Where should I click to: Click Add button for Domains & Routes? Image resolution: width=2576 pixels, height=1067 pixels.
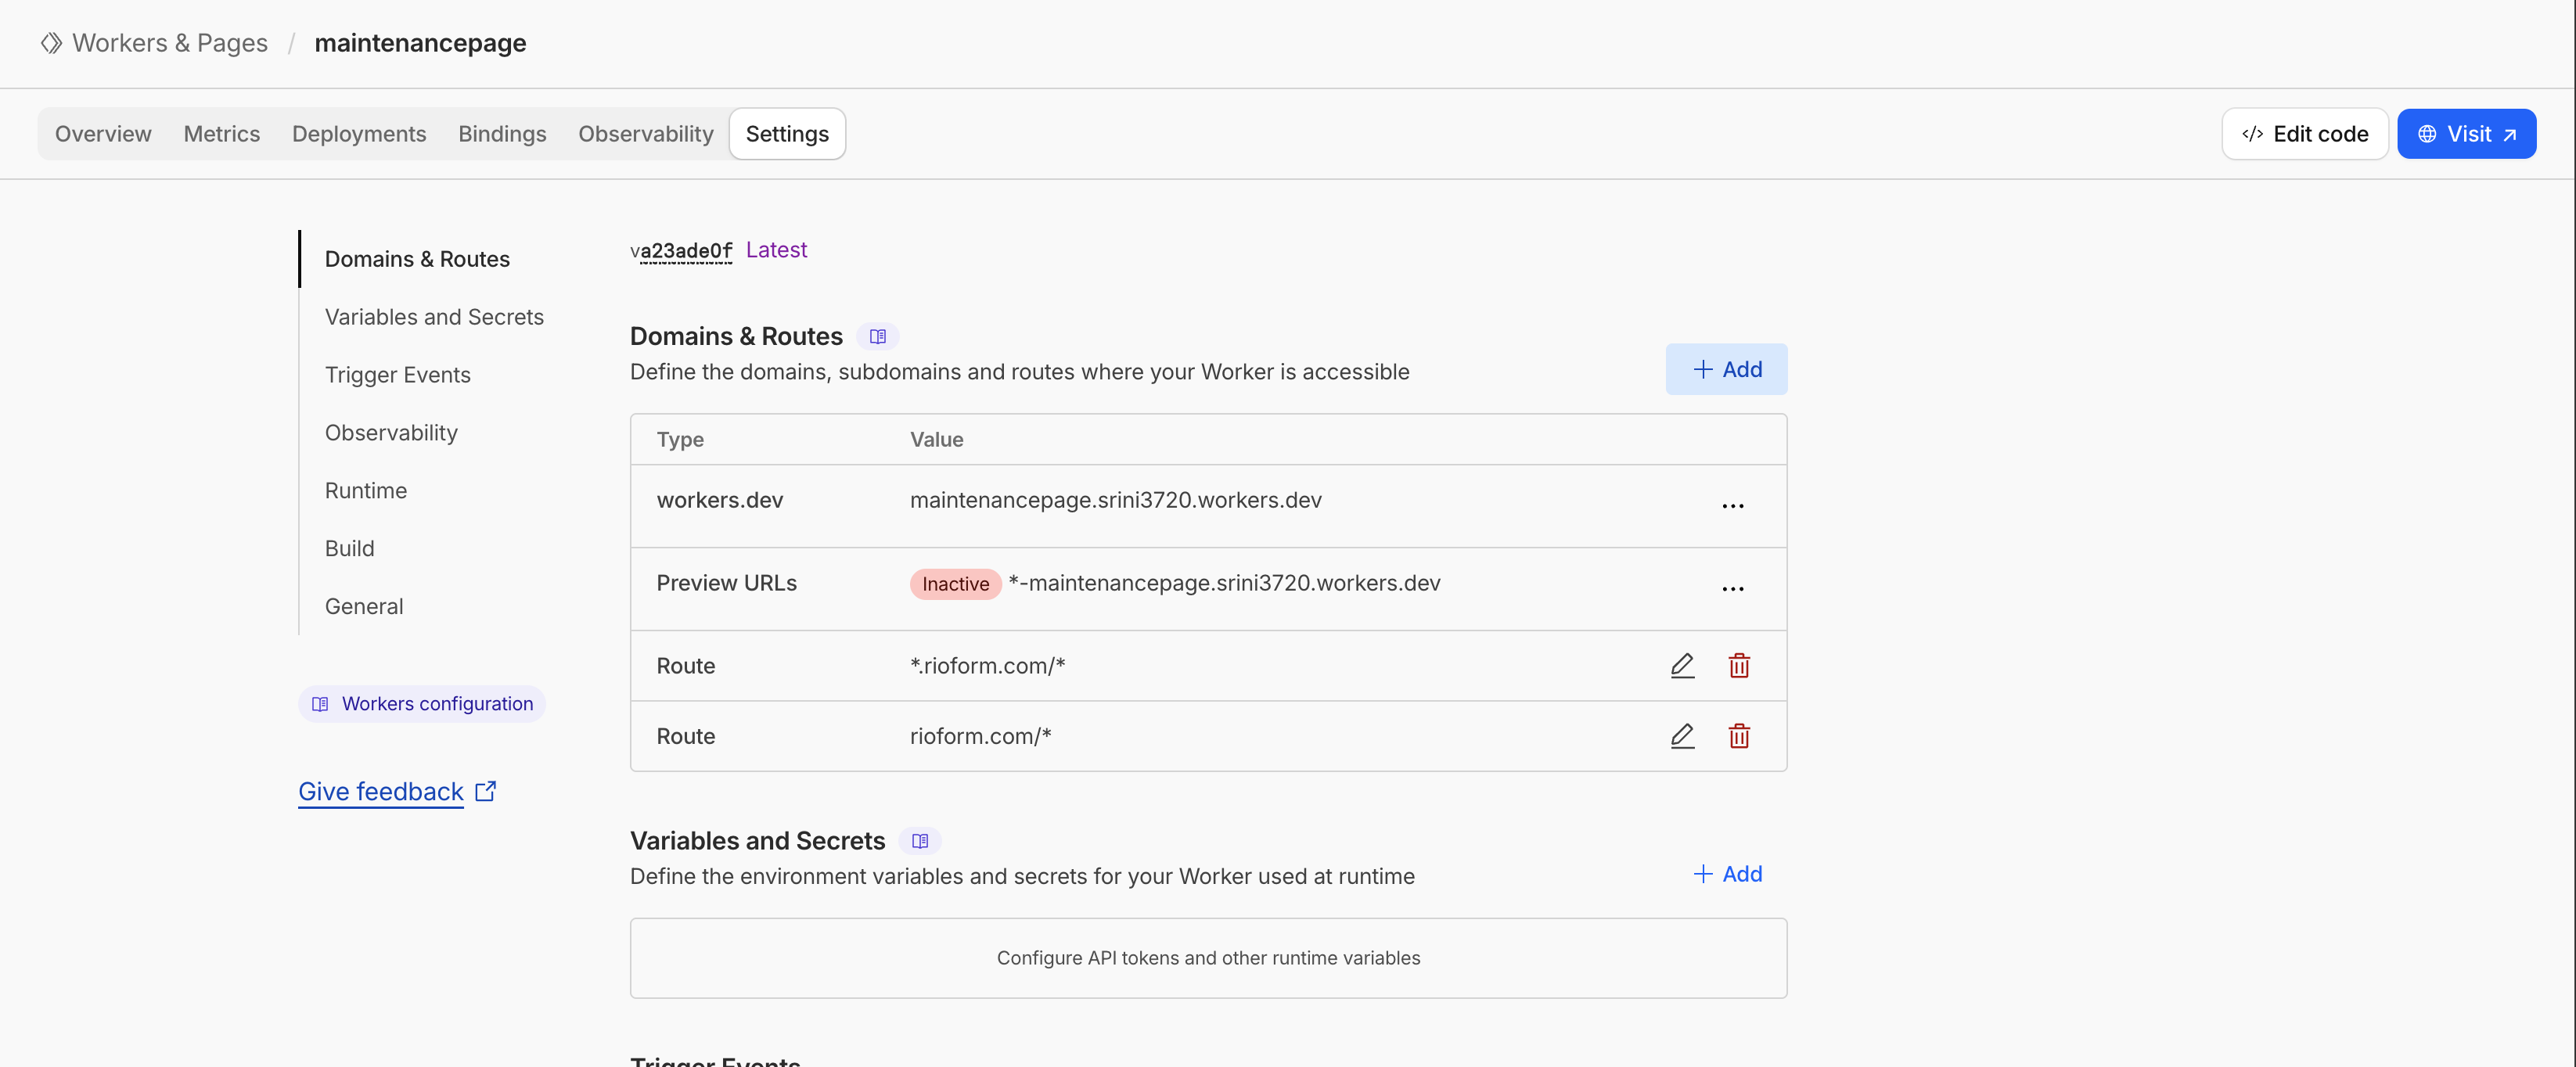(1726, 370)
